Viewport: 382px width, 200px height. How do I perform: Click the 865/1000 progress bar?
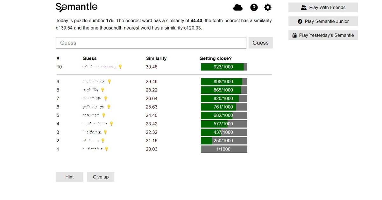click(224, 90)
